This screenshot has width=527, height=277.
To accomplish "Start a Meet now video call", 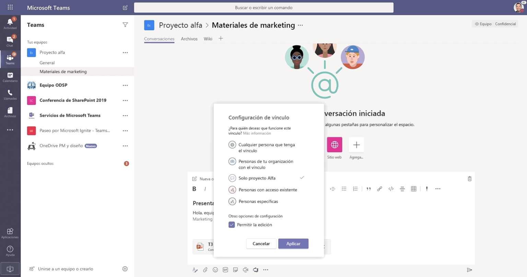I will [246, 270].
